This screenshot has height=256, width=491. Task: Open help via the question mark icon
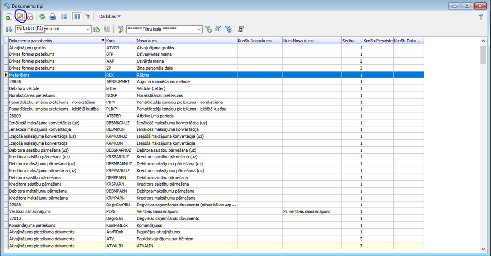[x=481, y=16]
